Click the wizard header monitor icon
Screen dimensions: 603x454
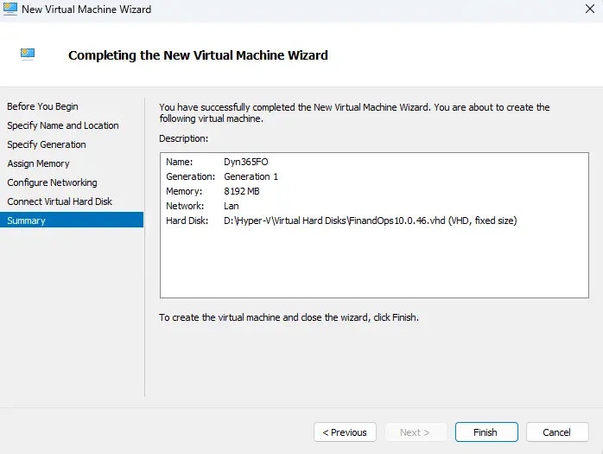[28, 54]
